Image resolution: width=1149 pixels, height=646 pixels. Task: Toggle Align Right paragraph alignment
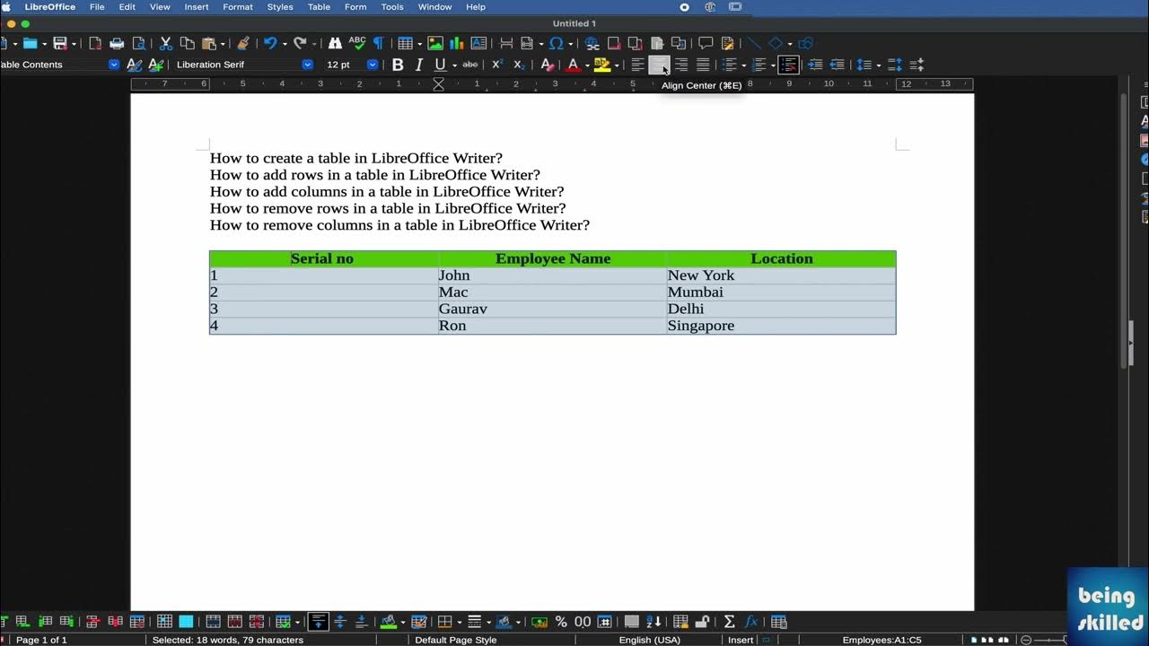681,65
